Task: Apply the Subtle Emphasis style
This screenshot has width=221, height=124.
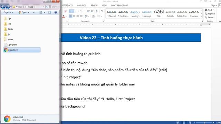Action: pyautogui.click(x=182, y=14)
